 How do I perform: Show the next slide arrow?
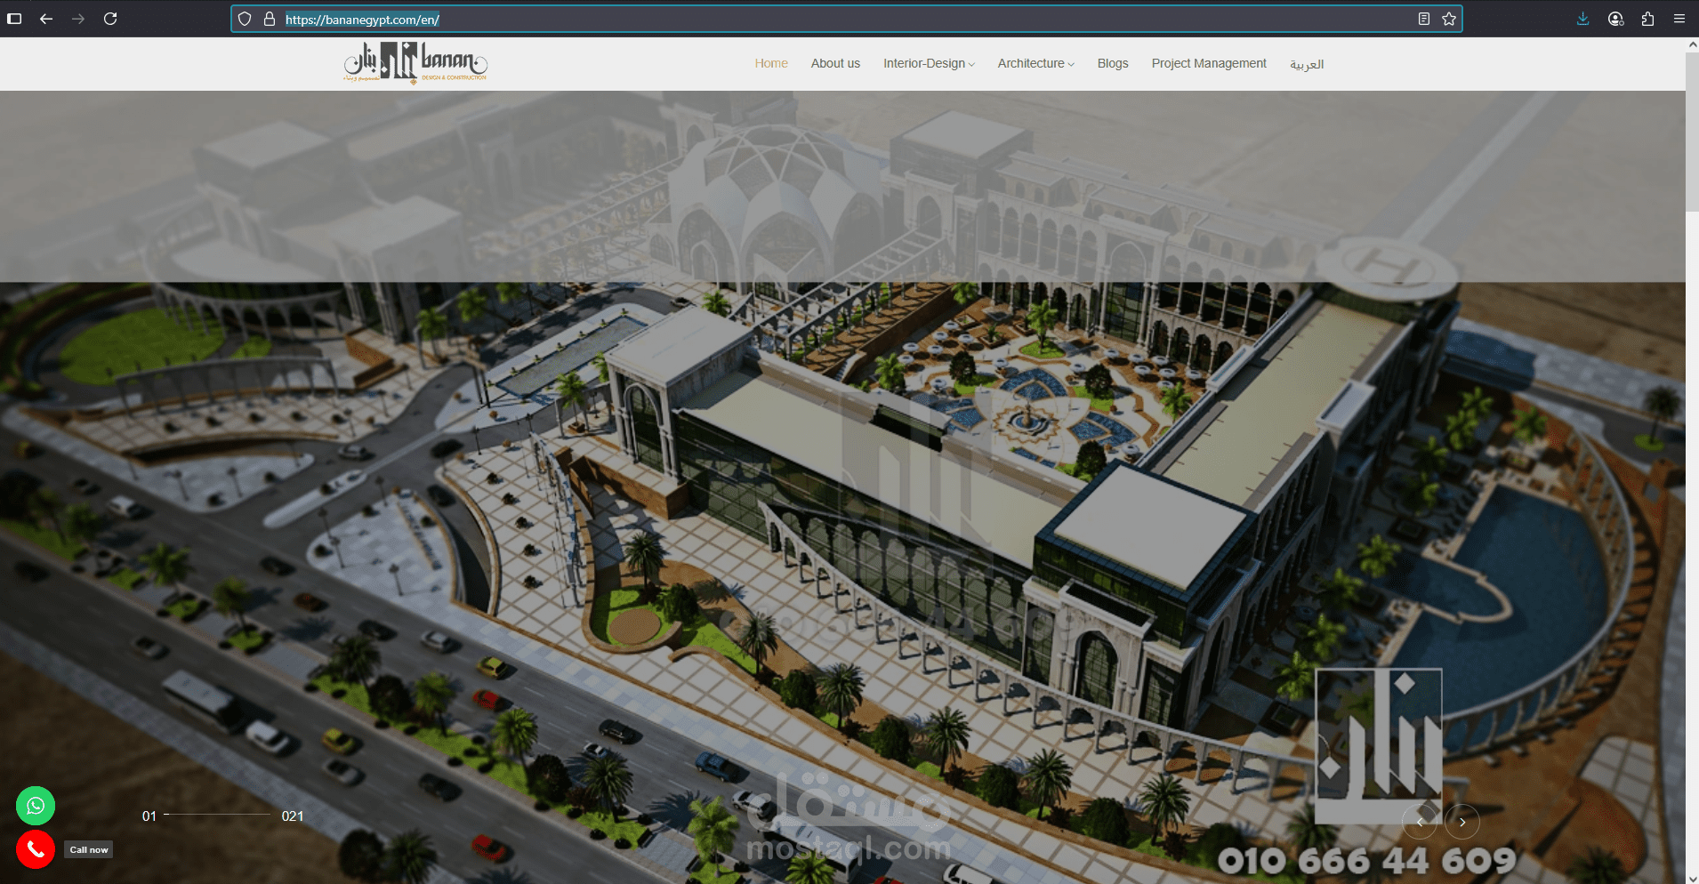(x=1462, y=822)
